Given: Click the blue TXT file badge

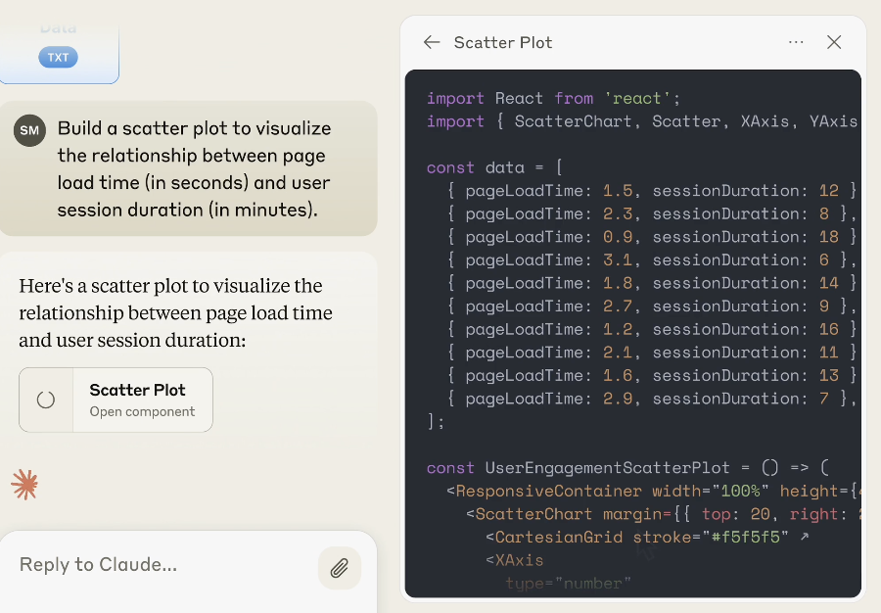Looking at the screenshot, I should click(x=58, y=57).
